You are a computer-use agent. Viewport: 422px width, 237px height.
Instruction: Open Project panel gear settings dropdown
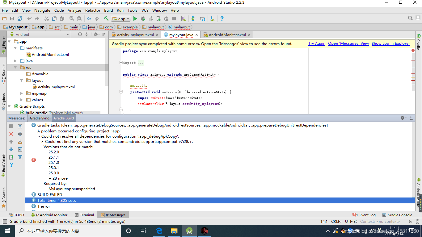[96, 35]
